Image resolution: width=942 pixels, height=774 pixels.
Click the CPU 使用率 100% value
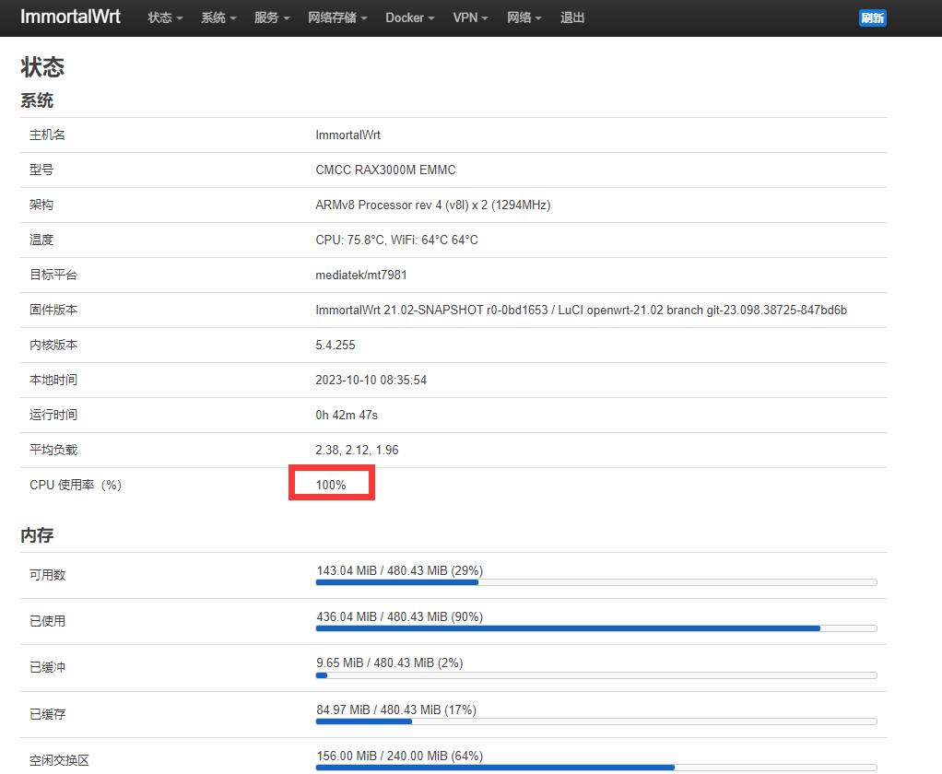pos(331,485)
